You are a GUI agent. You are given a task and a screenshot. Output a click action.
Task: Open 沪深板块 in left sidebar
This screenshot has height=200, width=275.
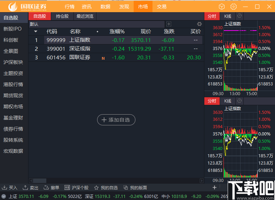(13, 62)
